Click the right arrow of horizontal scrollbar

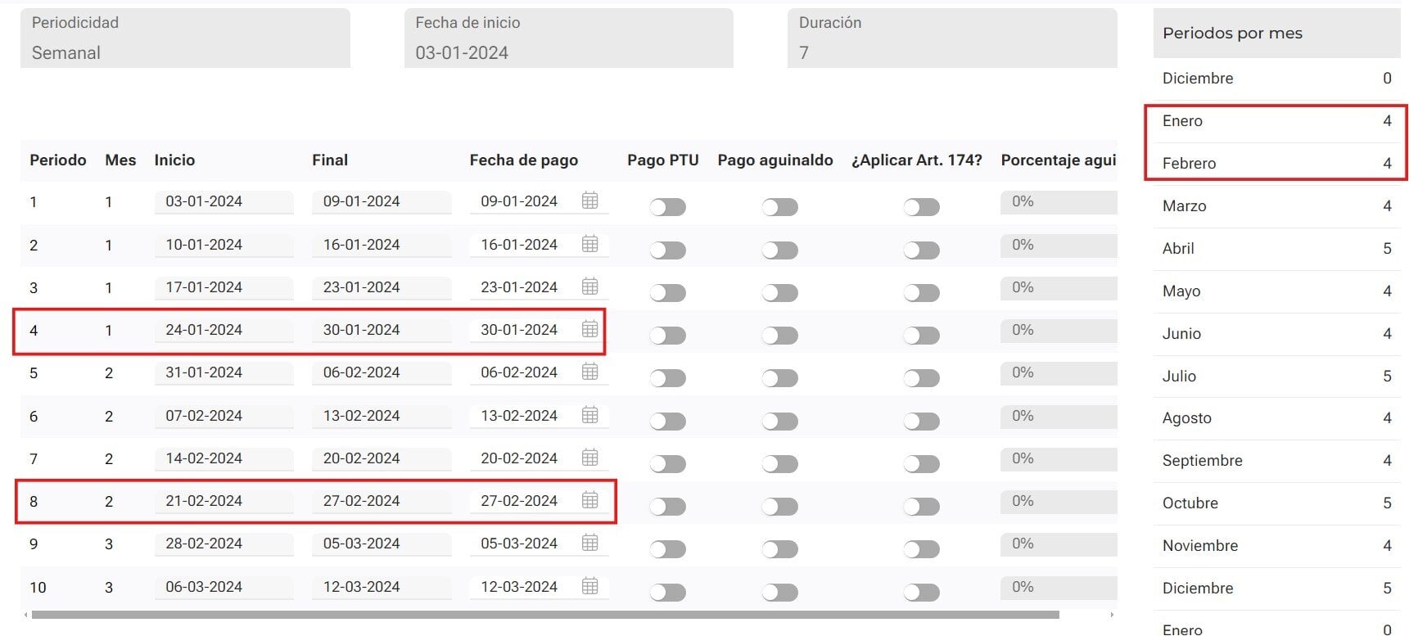click(x=1112, y=615)
